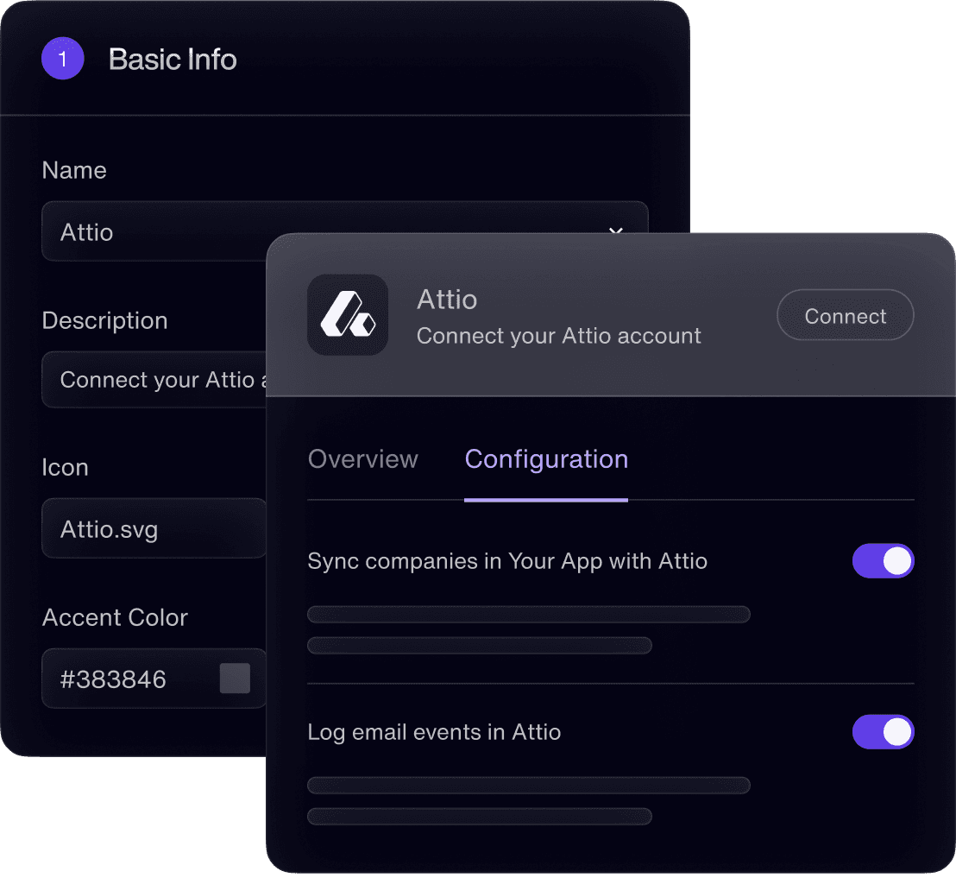
Task: Expand the Name dropdown arrow
Action: click(615, 230)
